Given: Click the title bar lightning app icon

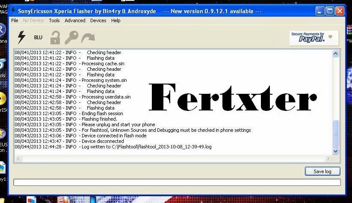Looking at the screenshot, I should 13,10.
